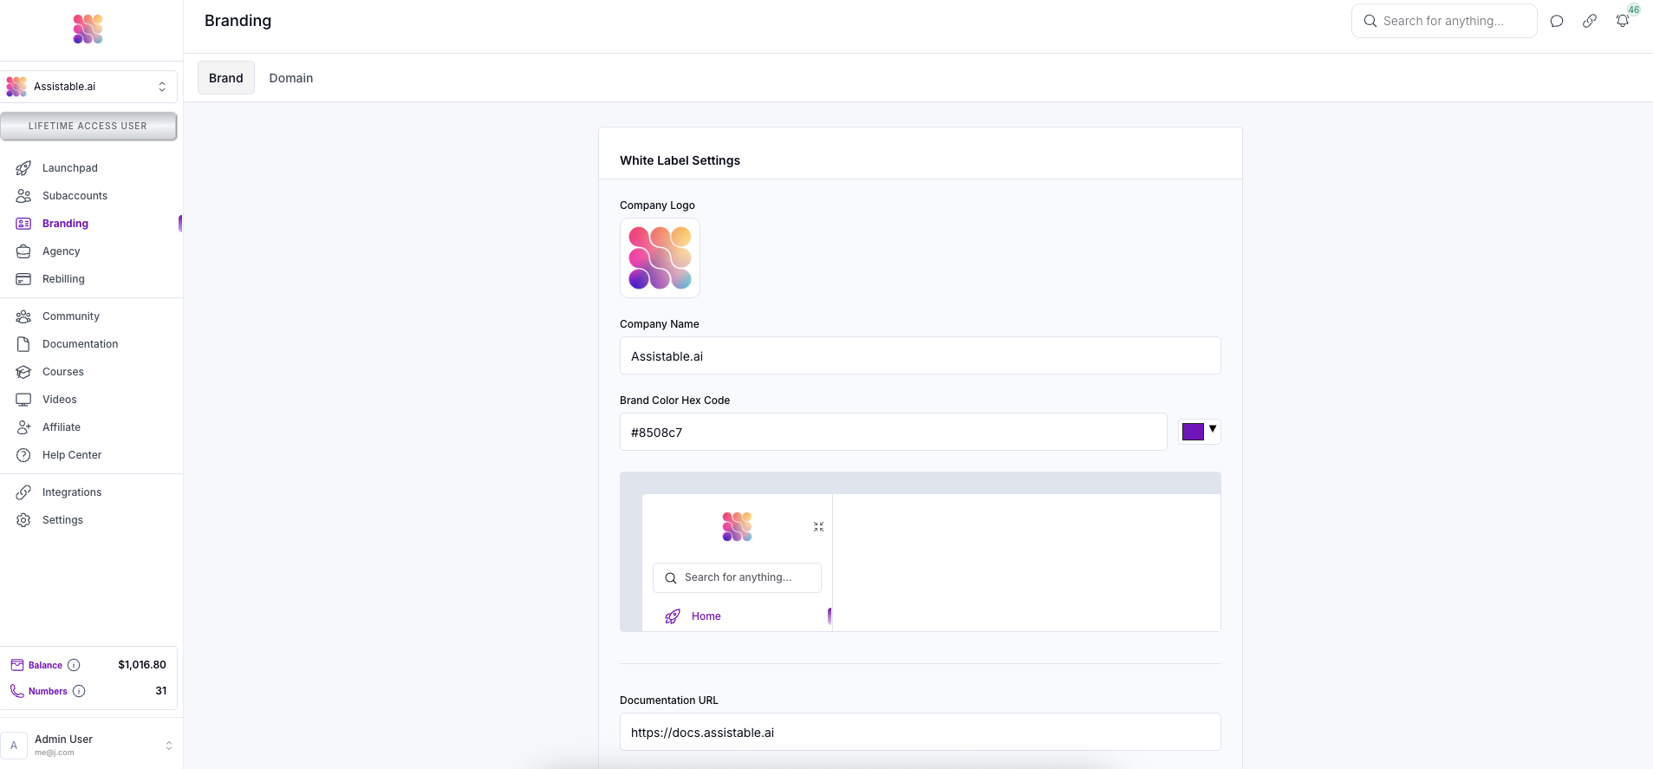Open the Assistable.ai account switcher
Screen dimensions: 1653x769
tap(88, 87)
